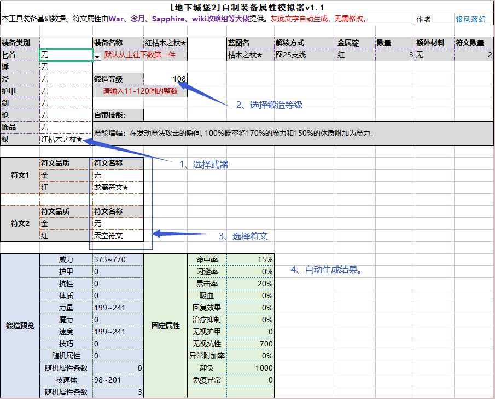Click the 斧 value cell
This screenshot has width=495, height=399.
tap(66, 79)
